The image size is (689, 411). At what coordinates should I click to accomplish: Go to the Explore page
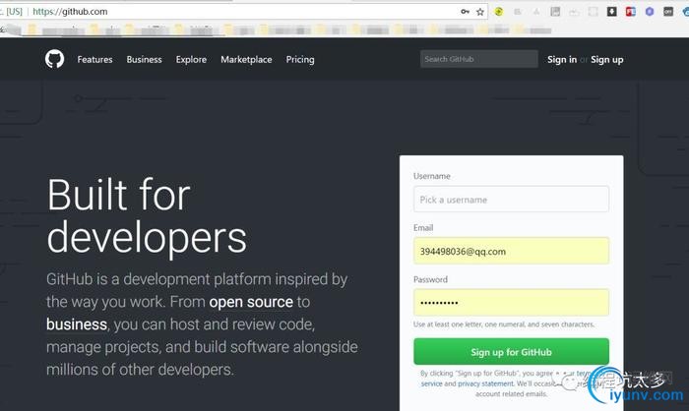(191, 59)
